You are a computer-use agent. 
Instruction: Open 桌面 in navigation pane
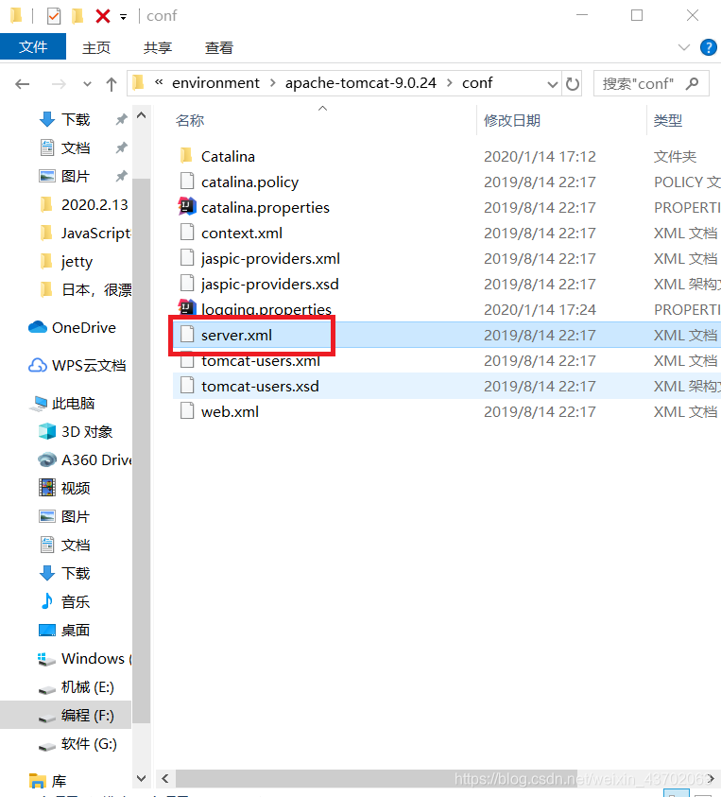76,631
